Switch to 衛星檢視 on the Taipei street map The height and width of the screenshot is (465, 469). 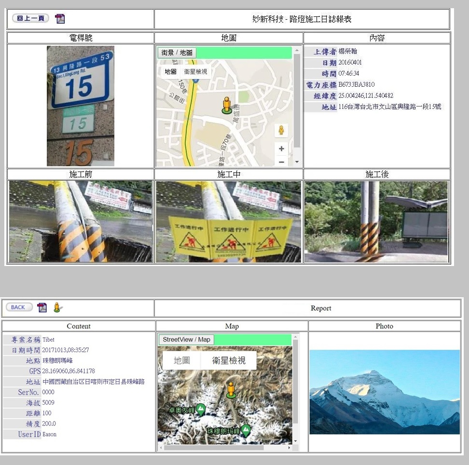click(195, 71)
